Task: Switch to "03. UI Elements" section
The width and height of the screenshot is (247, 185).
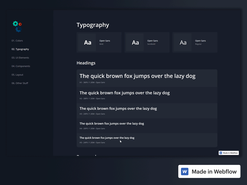Action: click(20, 57)
